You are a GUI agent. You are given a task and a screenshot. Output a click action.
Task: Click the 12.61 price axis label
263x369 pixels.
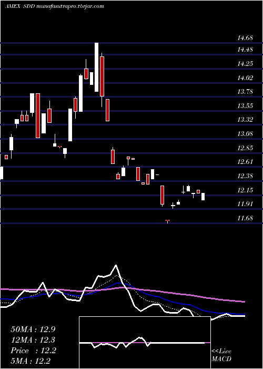point(245,162)
